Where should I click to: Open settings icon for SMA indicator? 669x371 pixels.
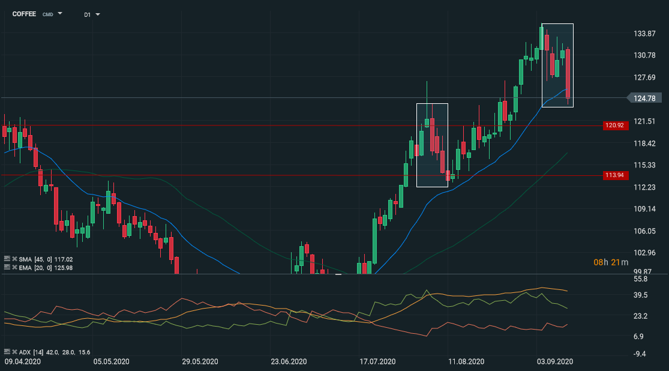tap(7, 259)
